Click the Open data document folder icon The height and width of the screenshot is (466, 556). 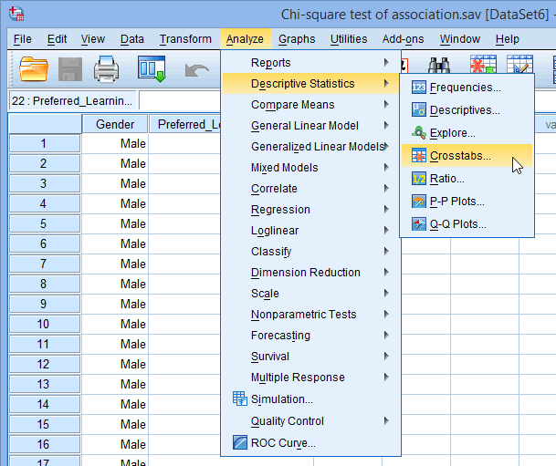[34, 69]
